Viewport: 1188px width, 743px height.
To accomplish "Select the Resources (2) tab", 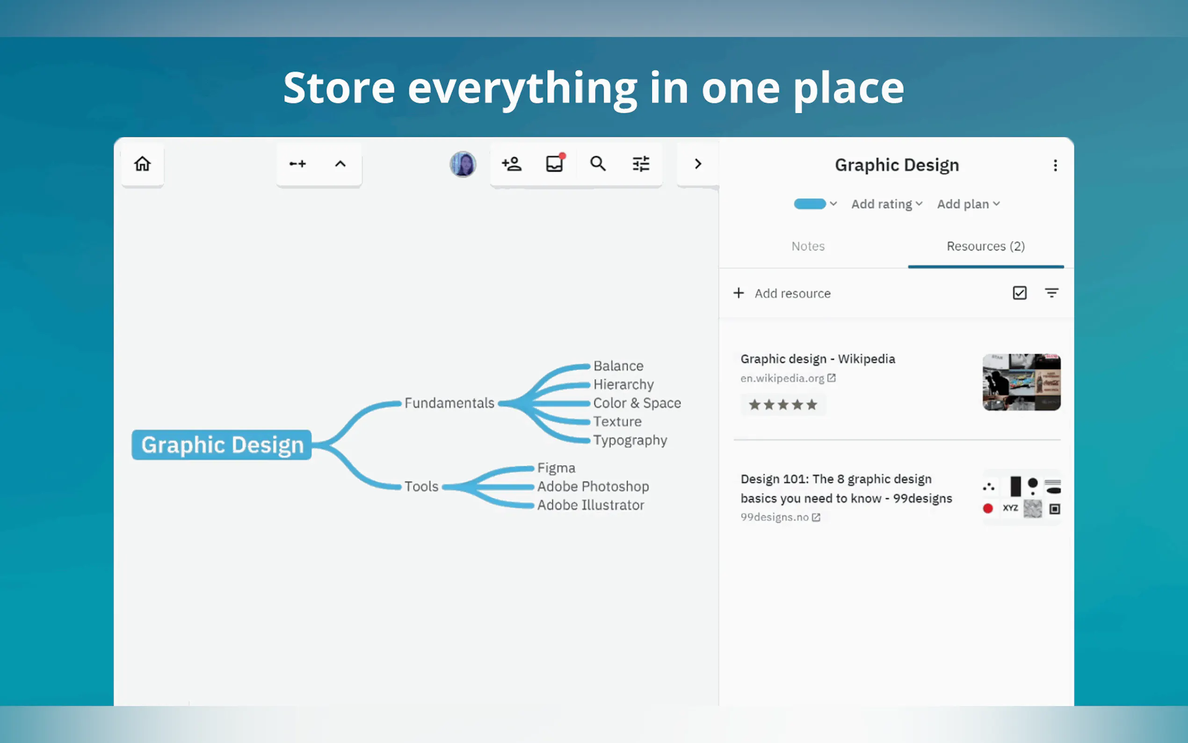I will [985, 246].
